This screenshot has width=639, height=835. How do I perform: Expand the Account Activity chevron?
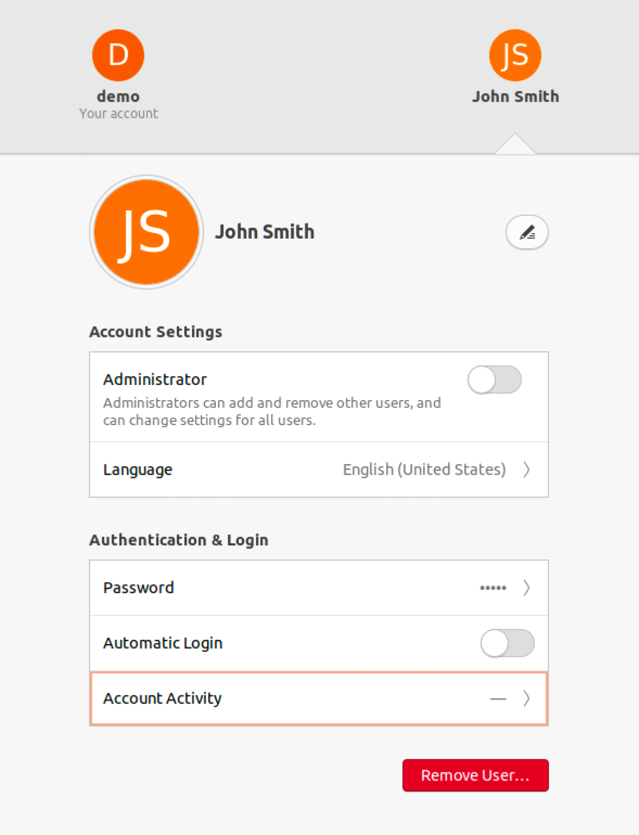click(x=526, y=698)
